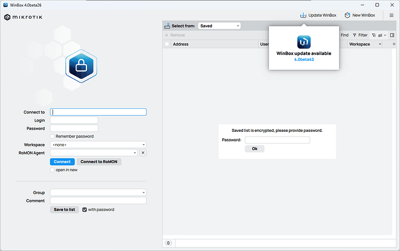Maximize the WinBox window
Screen dimensions: 400x251
(377, 5)
